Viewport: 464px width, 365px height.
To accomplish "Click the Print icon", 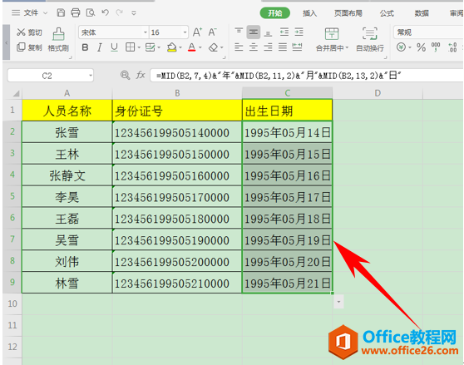I will [76, 12].
